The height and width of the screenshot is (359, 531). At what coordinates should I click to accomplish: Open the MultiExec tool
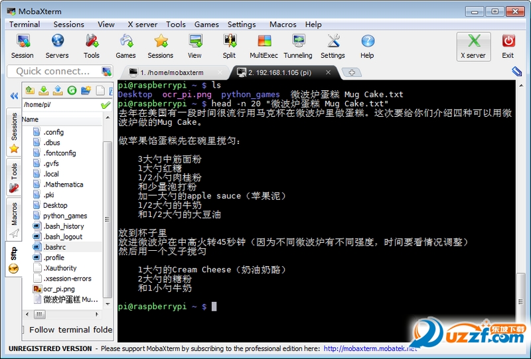pyautogui.click(x=264, y=46)
